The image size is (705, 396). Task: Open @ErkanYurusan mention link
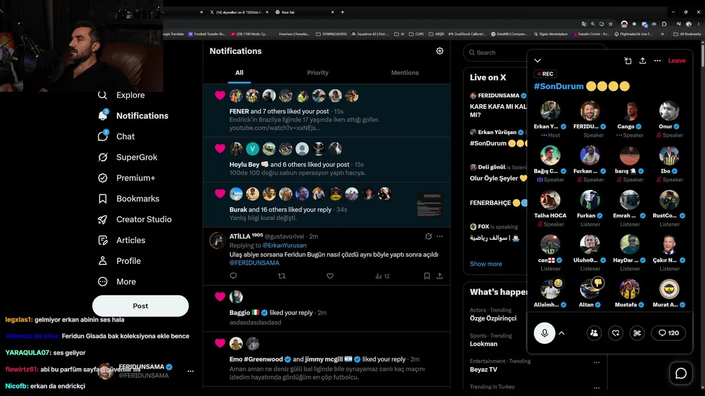pos(284,245)
